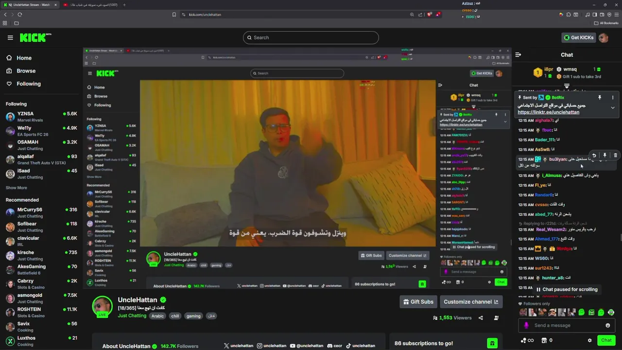Open alqallaf channel in sidebar
622x350 pixels.
41,159
